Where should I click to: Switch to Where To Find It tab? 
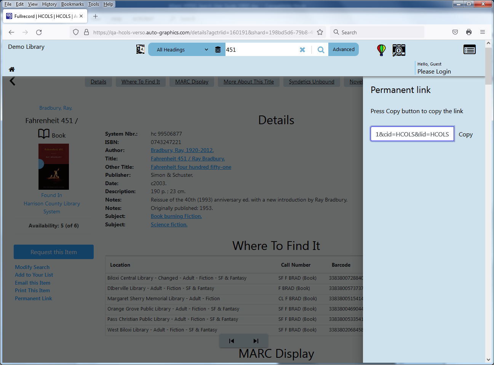click(x=141, y=82)
